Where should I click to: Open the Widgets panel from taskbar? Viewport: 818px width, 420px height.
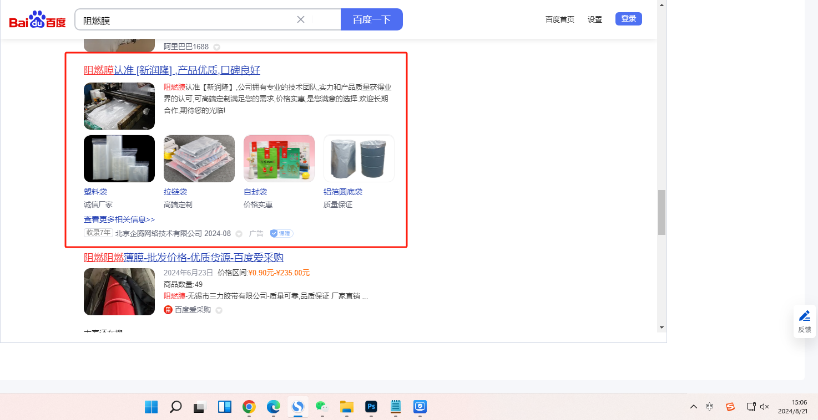point(224,407)
